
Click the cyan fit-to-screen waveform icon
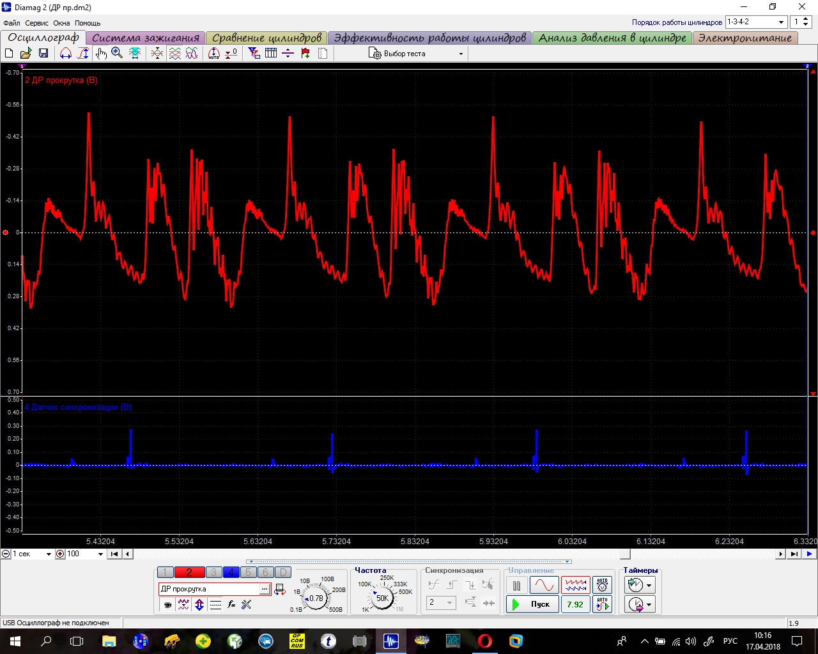(x=135, y=54)
